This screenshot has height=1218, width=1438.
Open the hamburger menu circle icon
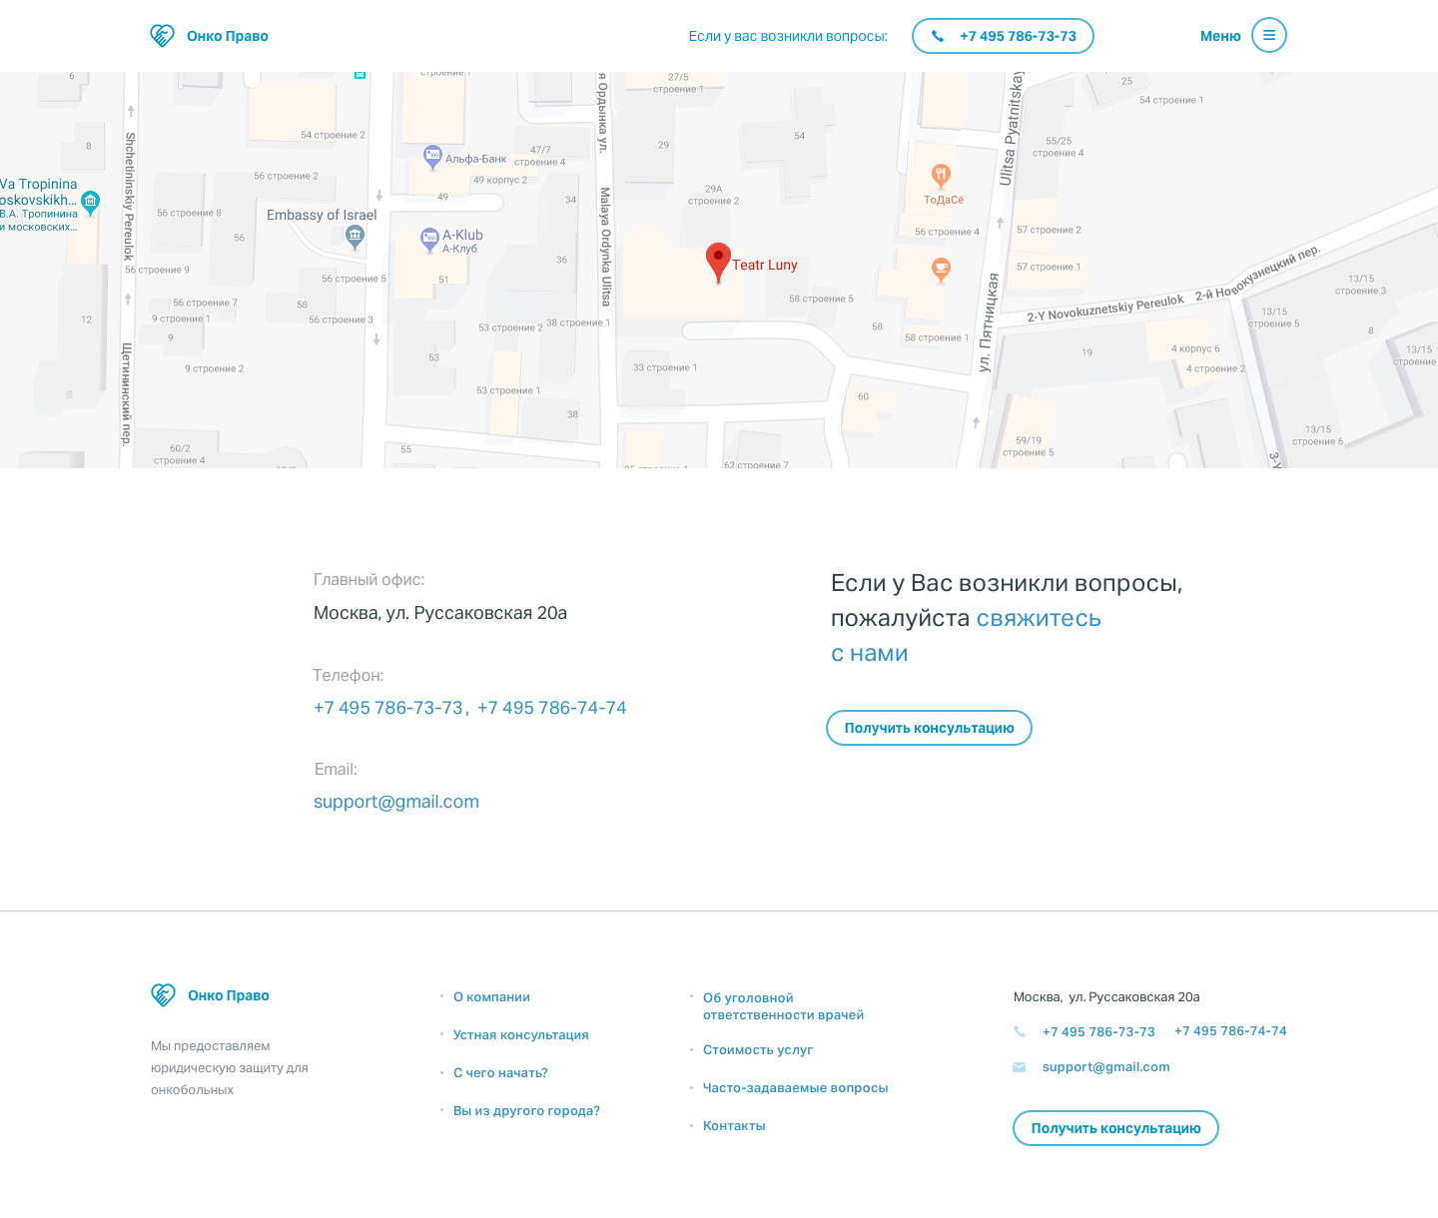[1269, 35]
